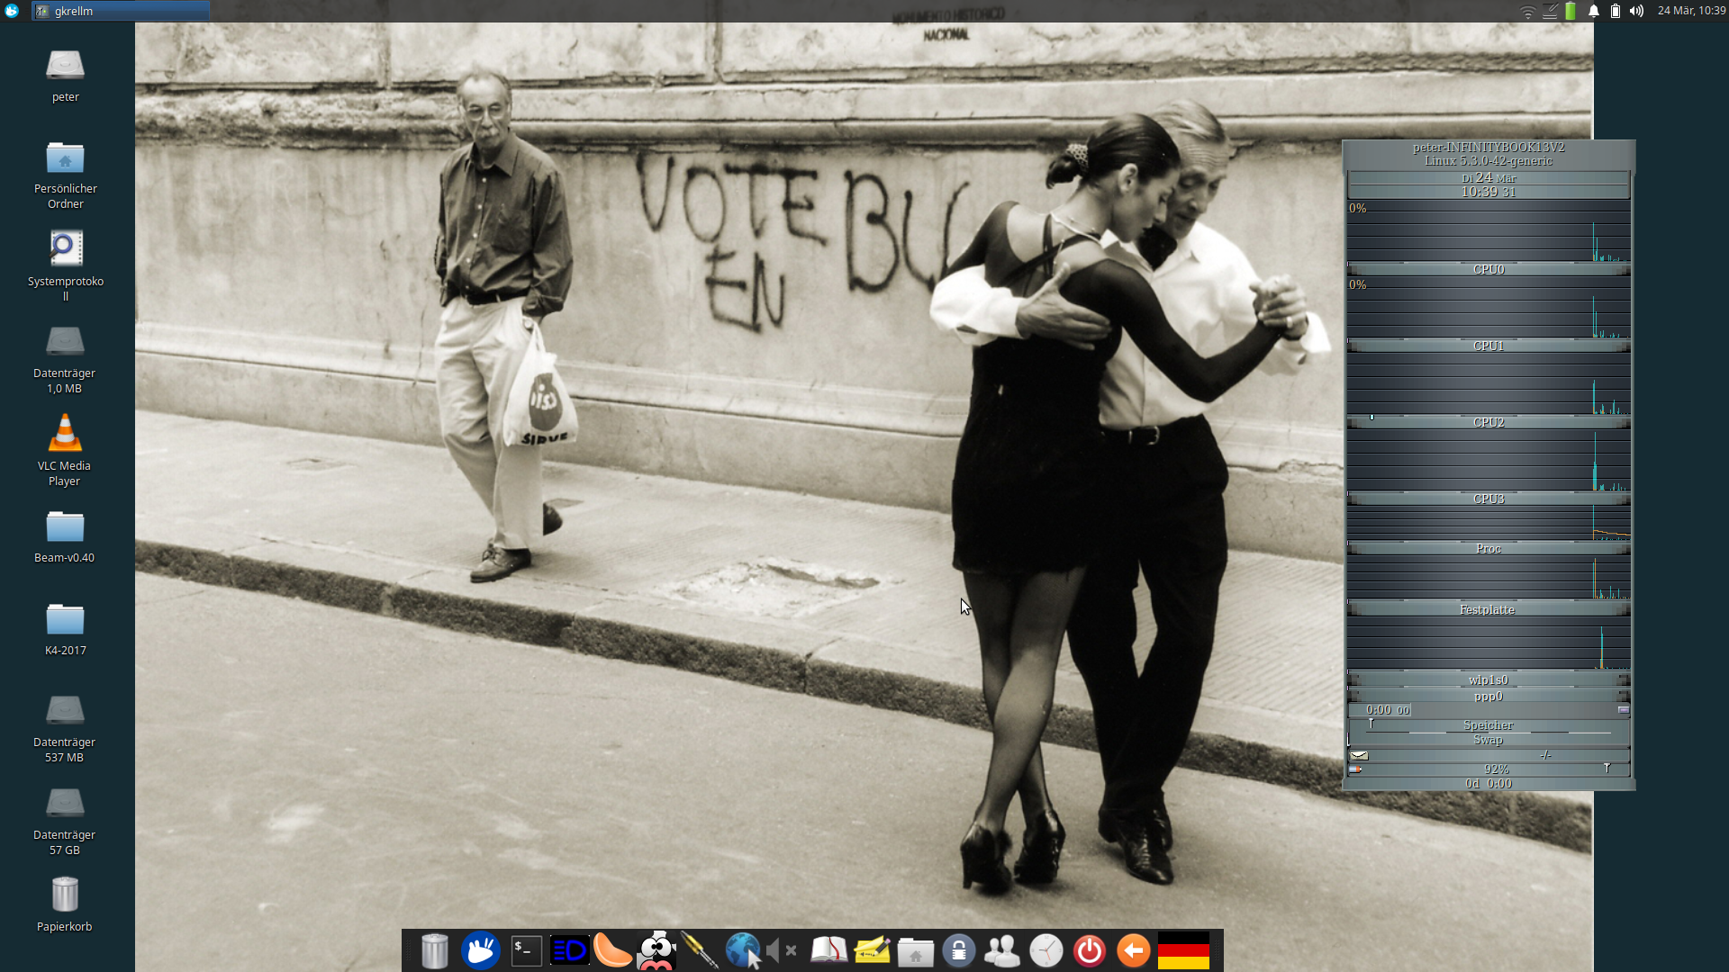Open the VLC Media Player desktop icon
Viewport: 1729px width, 972px height.
click(x=65, y=435)
